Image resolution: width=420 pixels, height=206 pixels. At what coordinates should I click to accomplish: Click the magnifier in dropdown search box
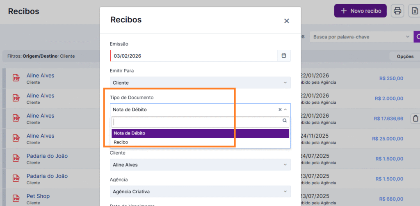[x=285, y=121]
